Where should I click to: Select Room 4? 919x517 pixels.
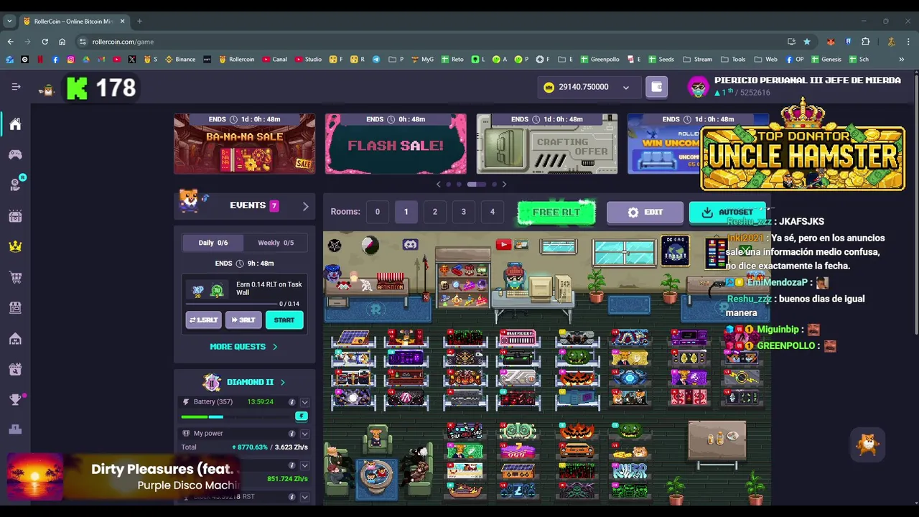click(x=492, y=212)
